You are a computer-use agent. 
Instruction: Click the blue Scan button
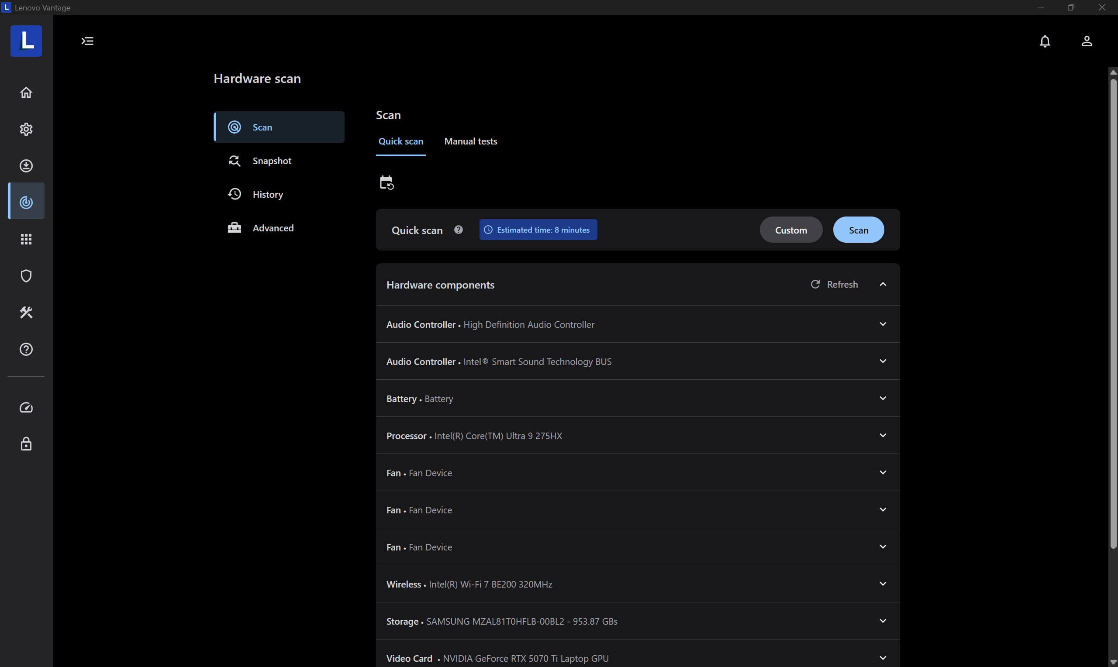click(858, 230)
